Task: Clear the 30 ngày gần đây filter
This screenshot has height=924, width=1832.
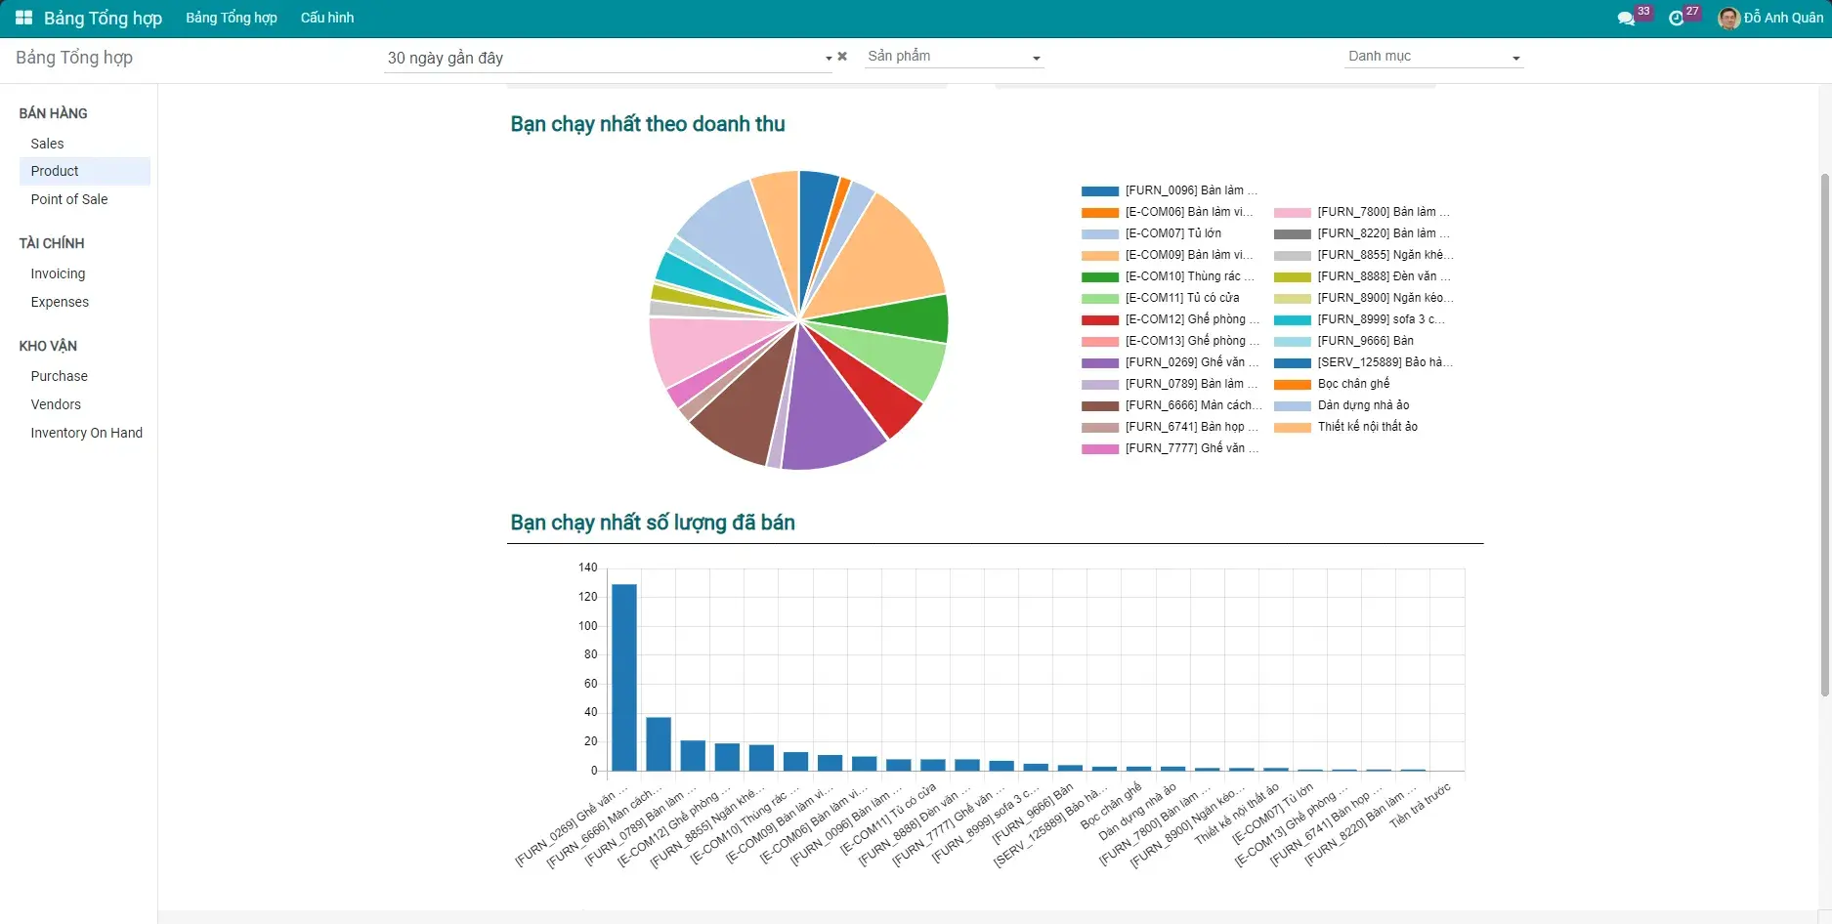Action: [842, 57]
